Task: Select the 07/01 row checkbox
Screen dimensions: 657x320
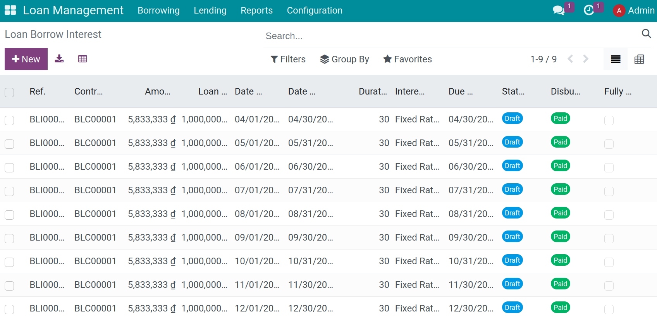Action: tap(9, 191)
